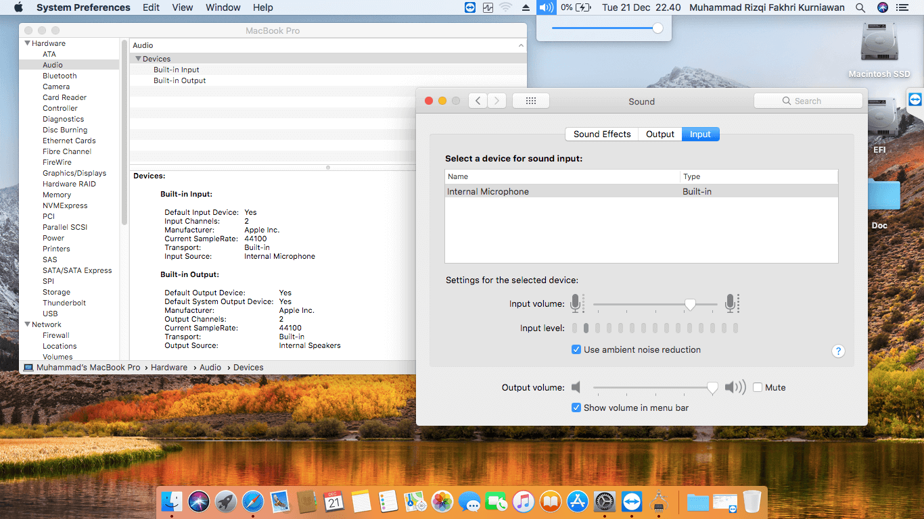Launch Siri from the dock

199,501
